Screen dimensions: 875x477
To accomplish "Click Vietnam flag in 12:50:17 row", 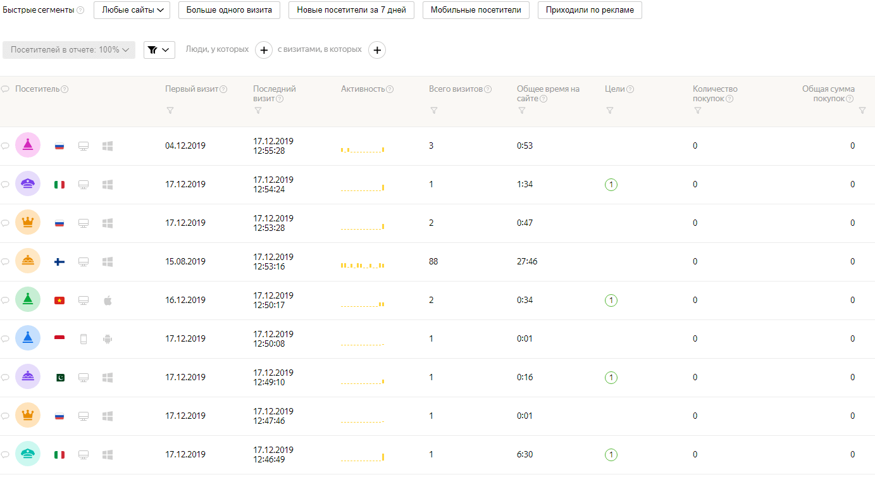I will coord(59,300).
